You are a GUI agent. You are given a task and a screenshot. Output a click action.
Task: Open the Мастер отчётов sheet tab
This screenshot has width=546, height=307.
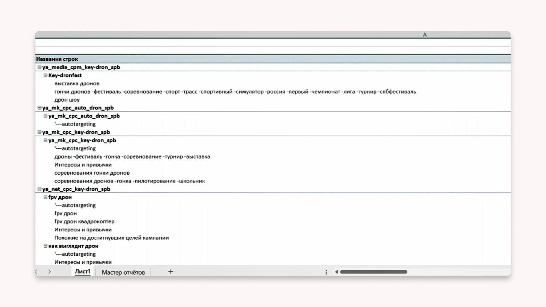tap(123, 272)
